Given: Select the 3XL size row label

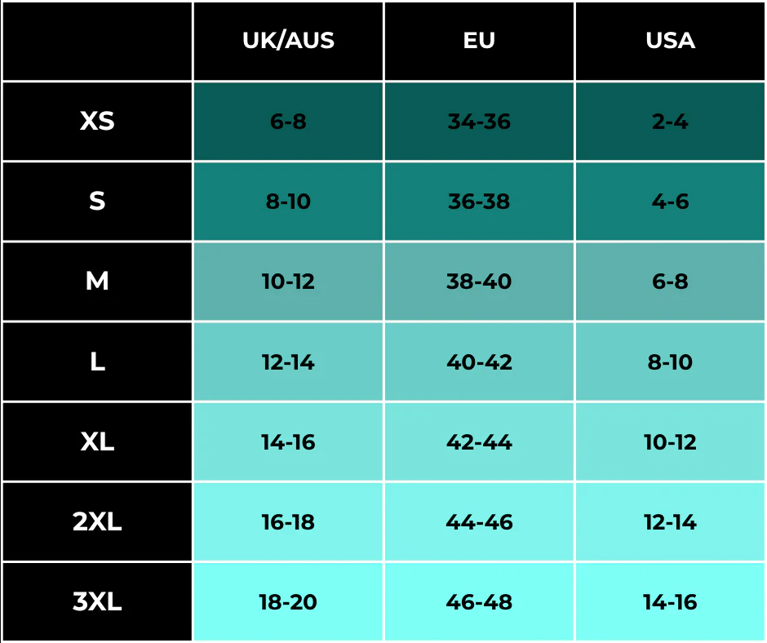Looking at the screenshot, I should [x=97, y=601].
